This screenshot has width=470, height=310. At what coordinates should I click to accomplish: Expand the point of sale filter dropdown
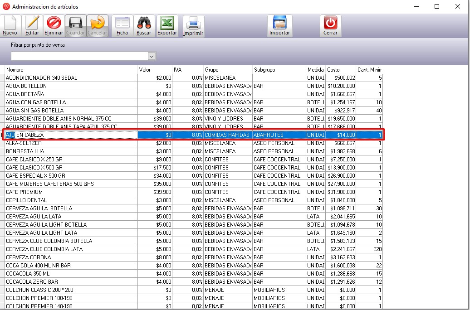(x=152, y=56)
